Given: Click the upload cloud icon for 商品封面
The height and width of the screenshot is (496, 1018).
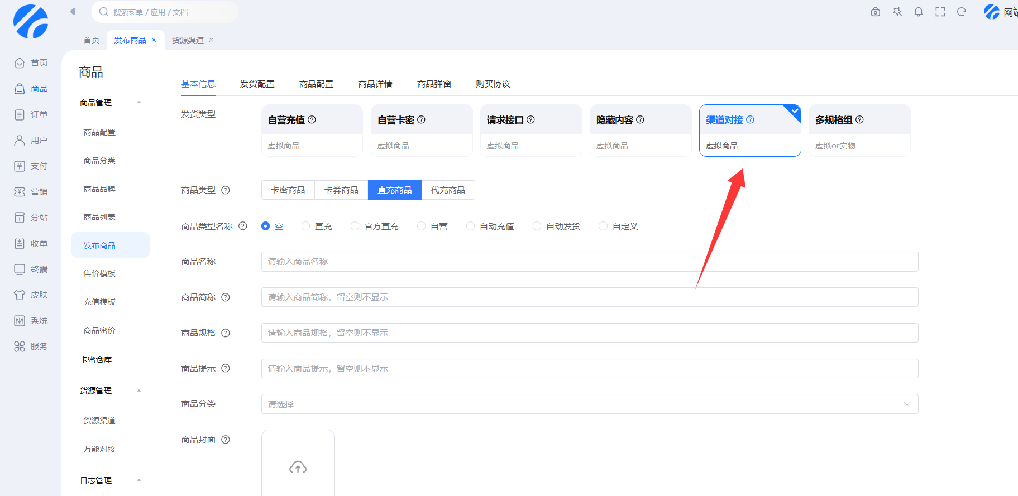Looking at the screenshot, I should coord(298,467).
